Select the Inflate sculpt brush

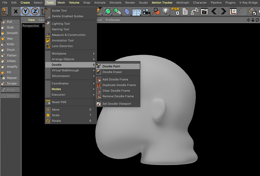(10, 61)
